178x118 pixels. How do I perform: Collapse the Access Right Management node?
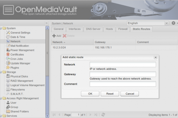tap(1, 98)
